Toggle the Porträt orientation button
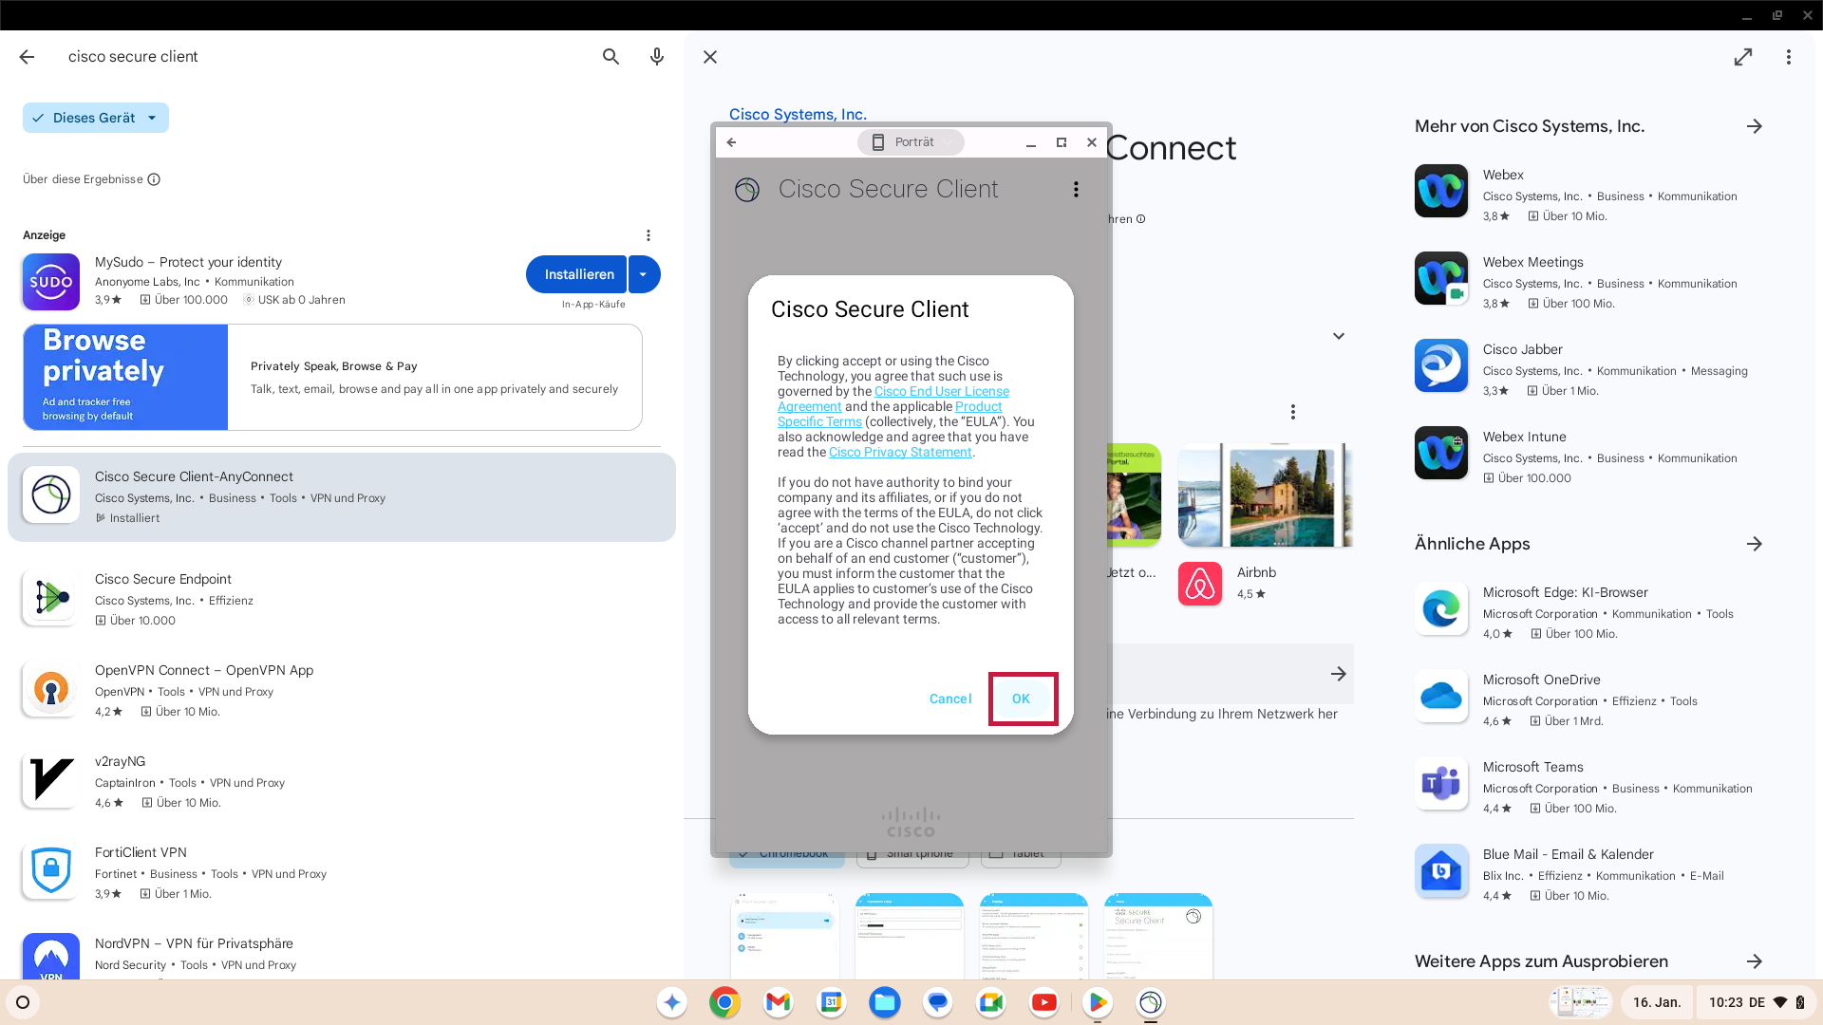Screen dimensions: 1823x1025 pos(910,142)
